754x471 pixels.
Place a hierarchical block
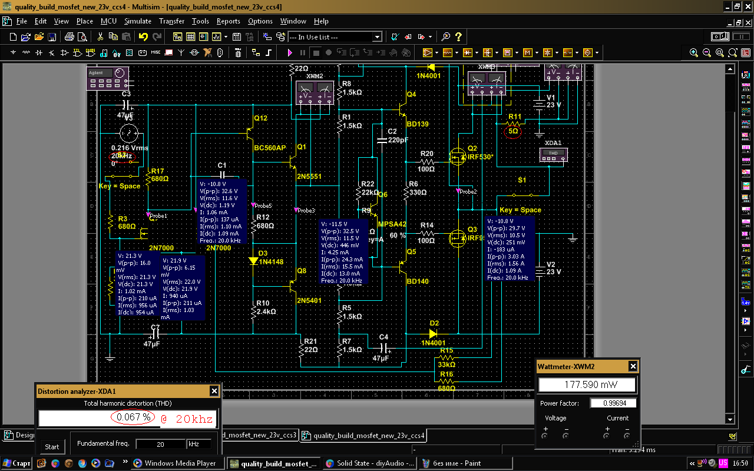(255, 53)
